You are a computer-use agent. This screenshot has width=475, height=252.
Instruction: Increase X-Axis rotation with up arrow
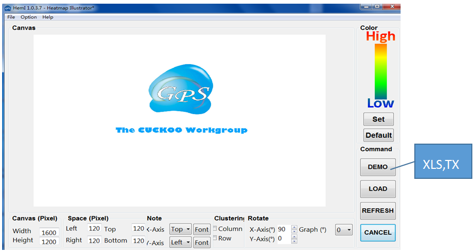pos(294,227)
